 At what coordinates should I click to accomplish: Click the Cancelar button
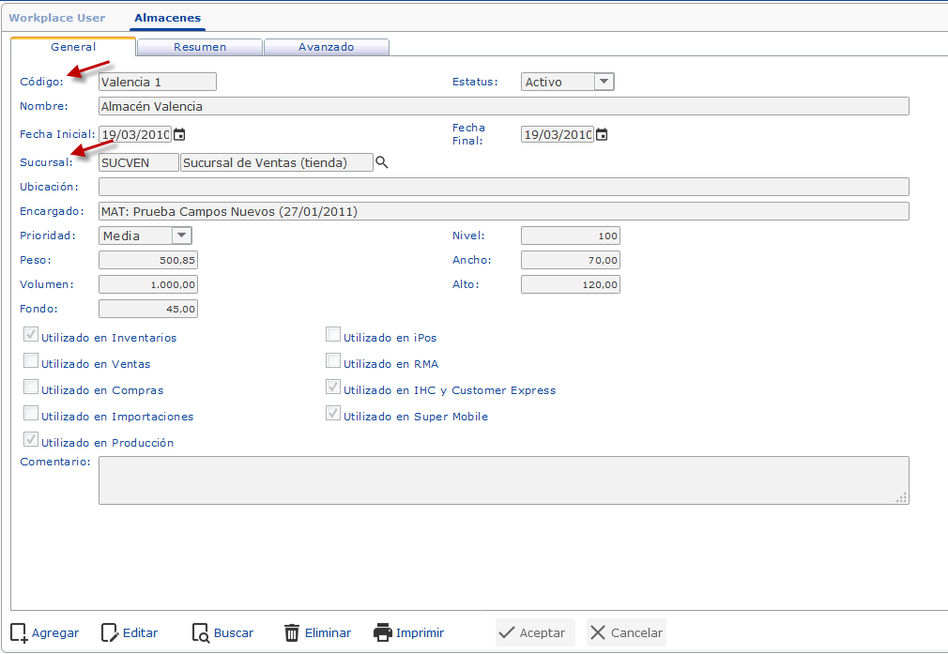pos(625,632)
